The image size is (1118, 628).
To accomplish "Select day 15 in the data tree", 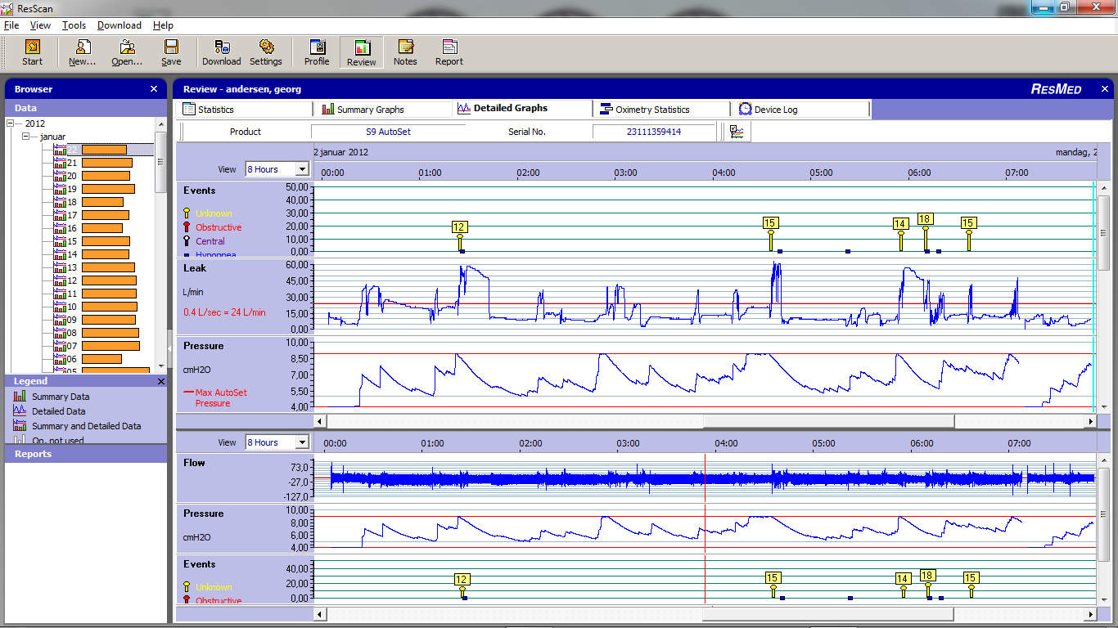I will 91,241.
